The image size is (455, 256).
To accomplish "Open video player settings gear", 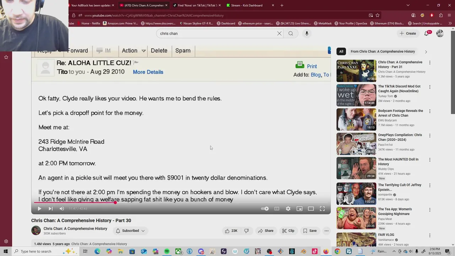I will [288, 209].
